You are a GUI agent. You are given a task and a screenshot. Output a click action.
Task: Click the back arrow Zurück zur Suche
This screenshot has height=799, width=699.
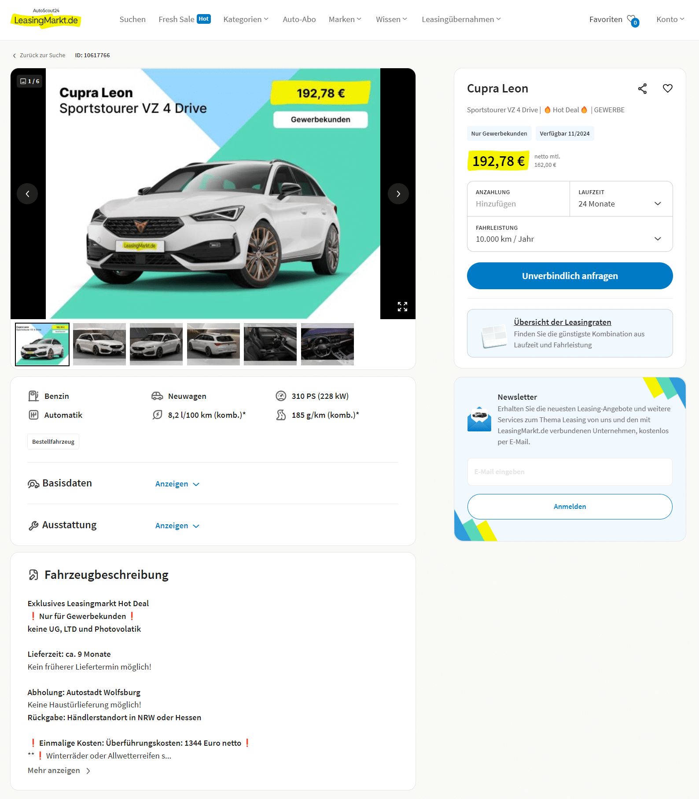pyautogui.click(x=39, y=55)
